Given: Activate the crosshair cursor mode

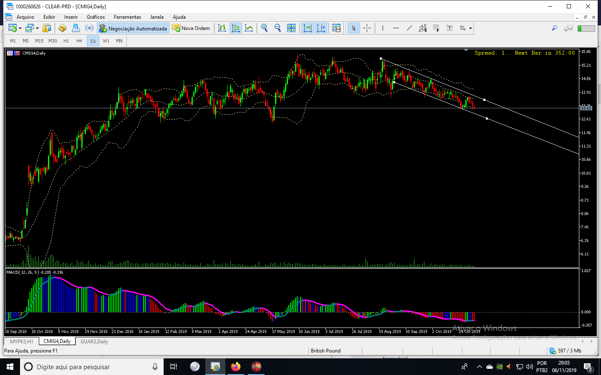Looking at the screenshot, I should [367, 28].
